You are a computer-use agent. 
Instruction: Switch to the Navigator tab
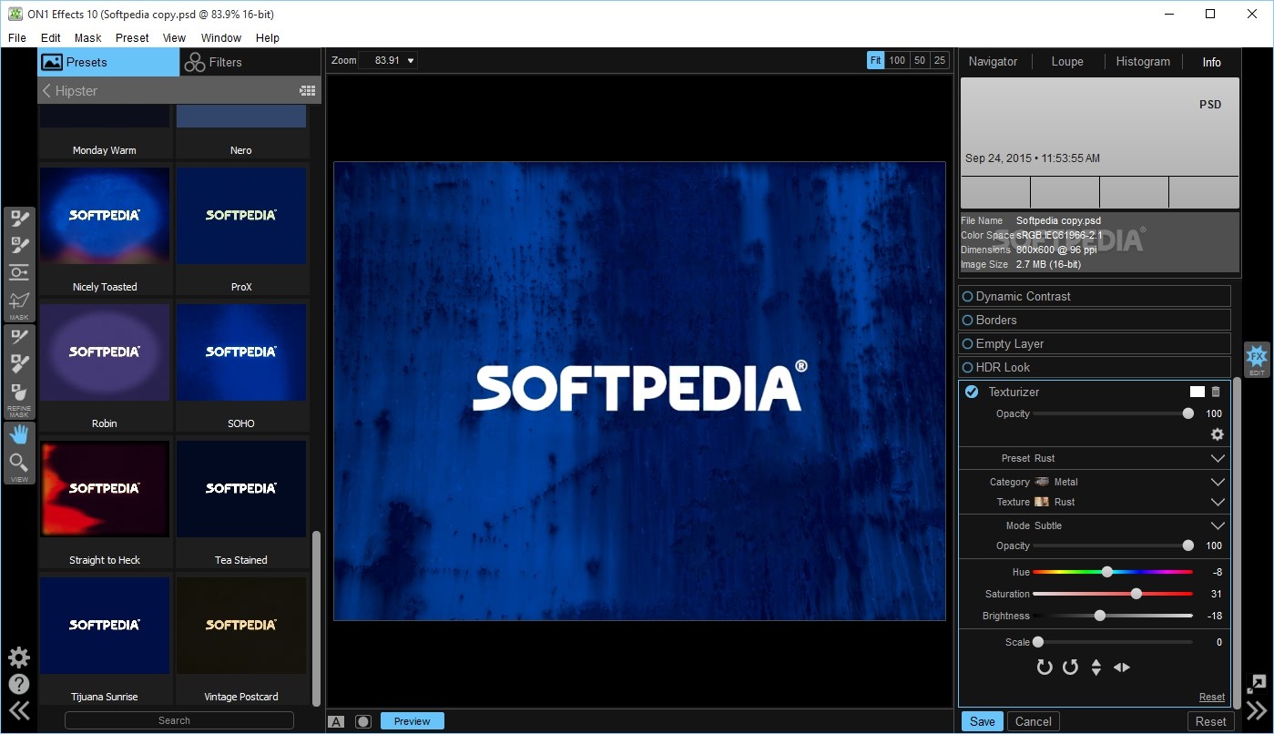(993, 62)
